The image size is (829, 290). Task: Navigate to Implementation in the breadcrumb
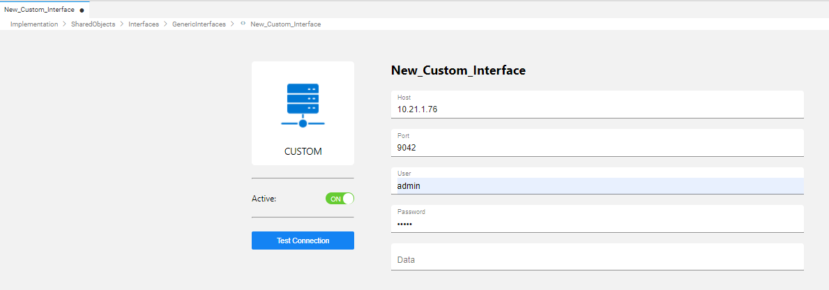pyautogui.click(x=34, y=24)
